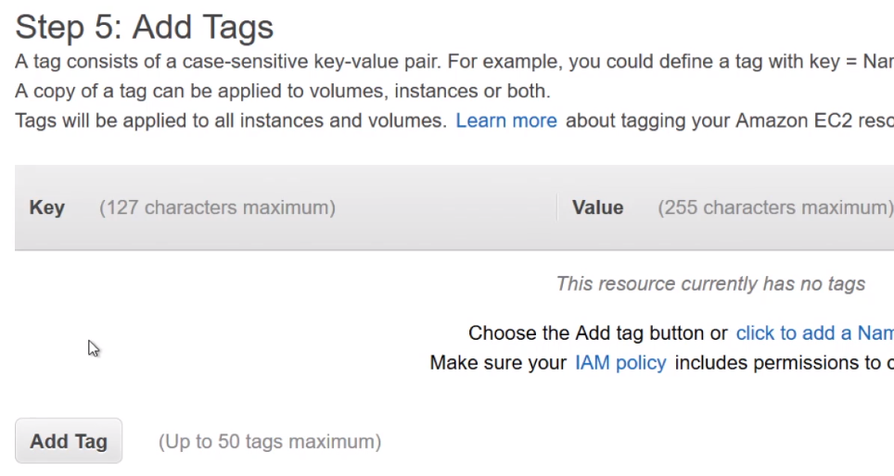Viewport: 894px width, 476px height.
Task: Click the 'A copy of a tag' sentence
Action: point(282,92)
